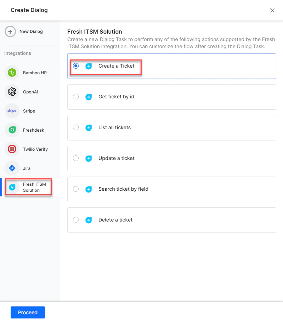Select the Stripe integration icon

[11, 111]
